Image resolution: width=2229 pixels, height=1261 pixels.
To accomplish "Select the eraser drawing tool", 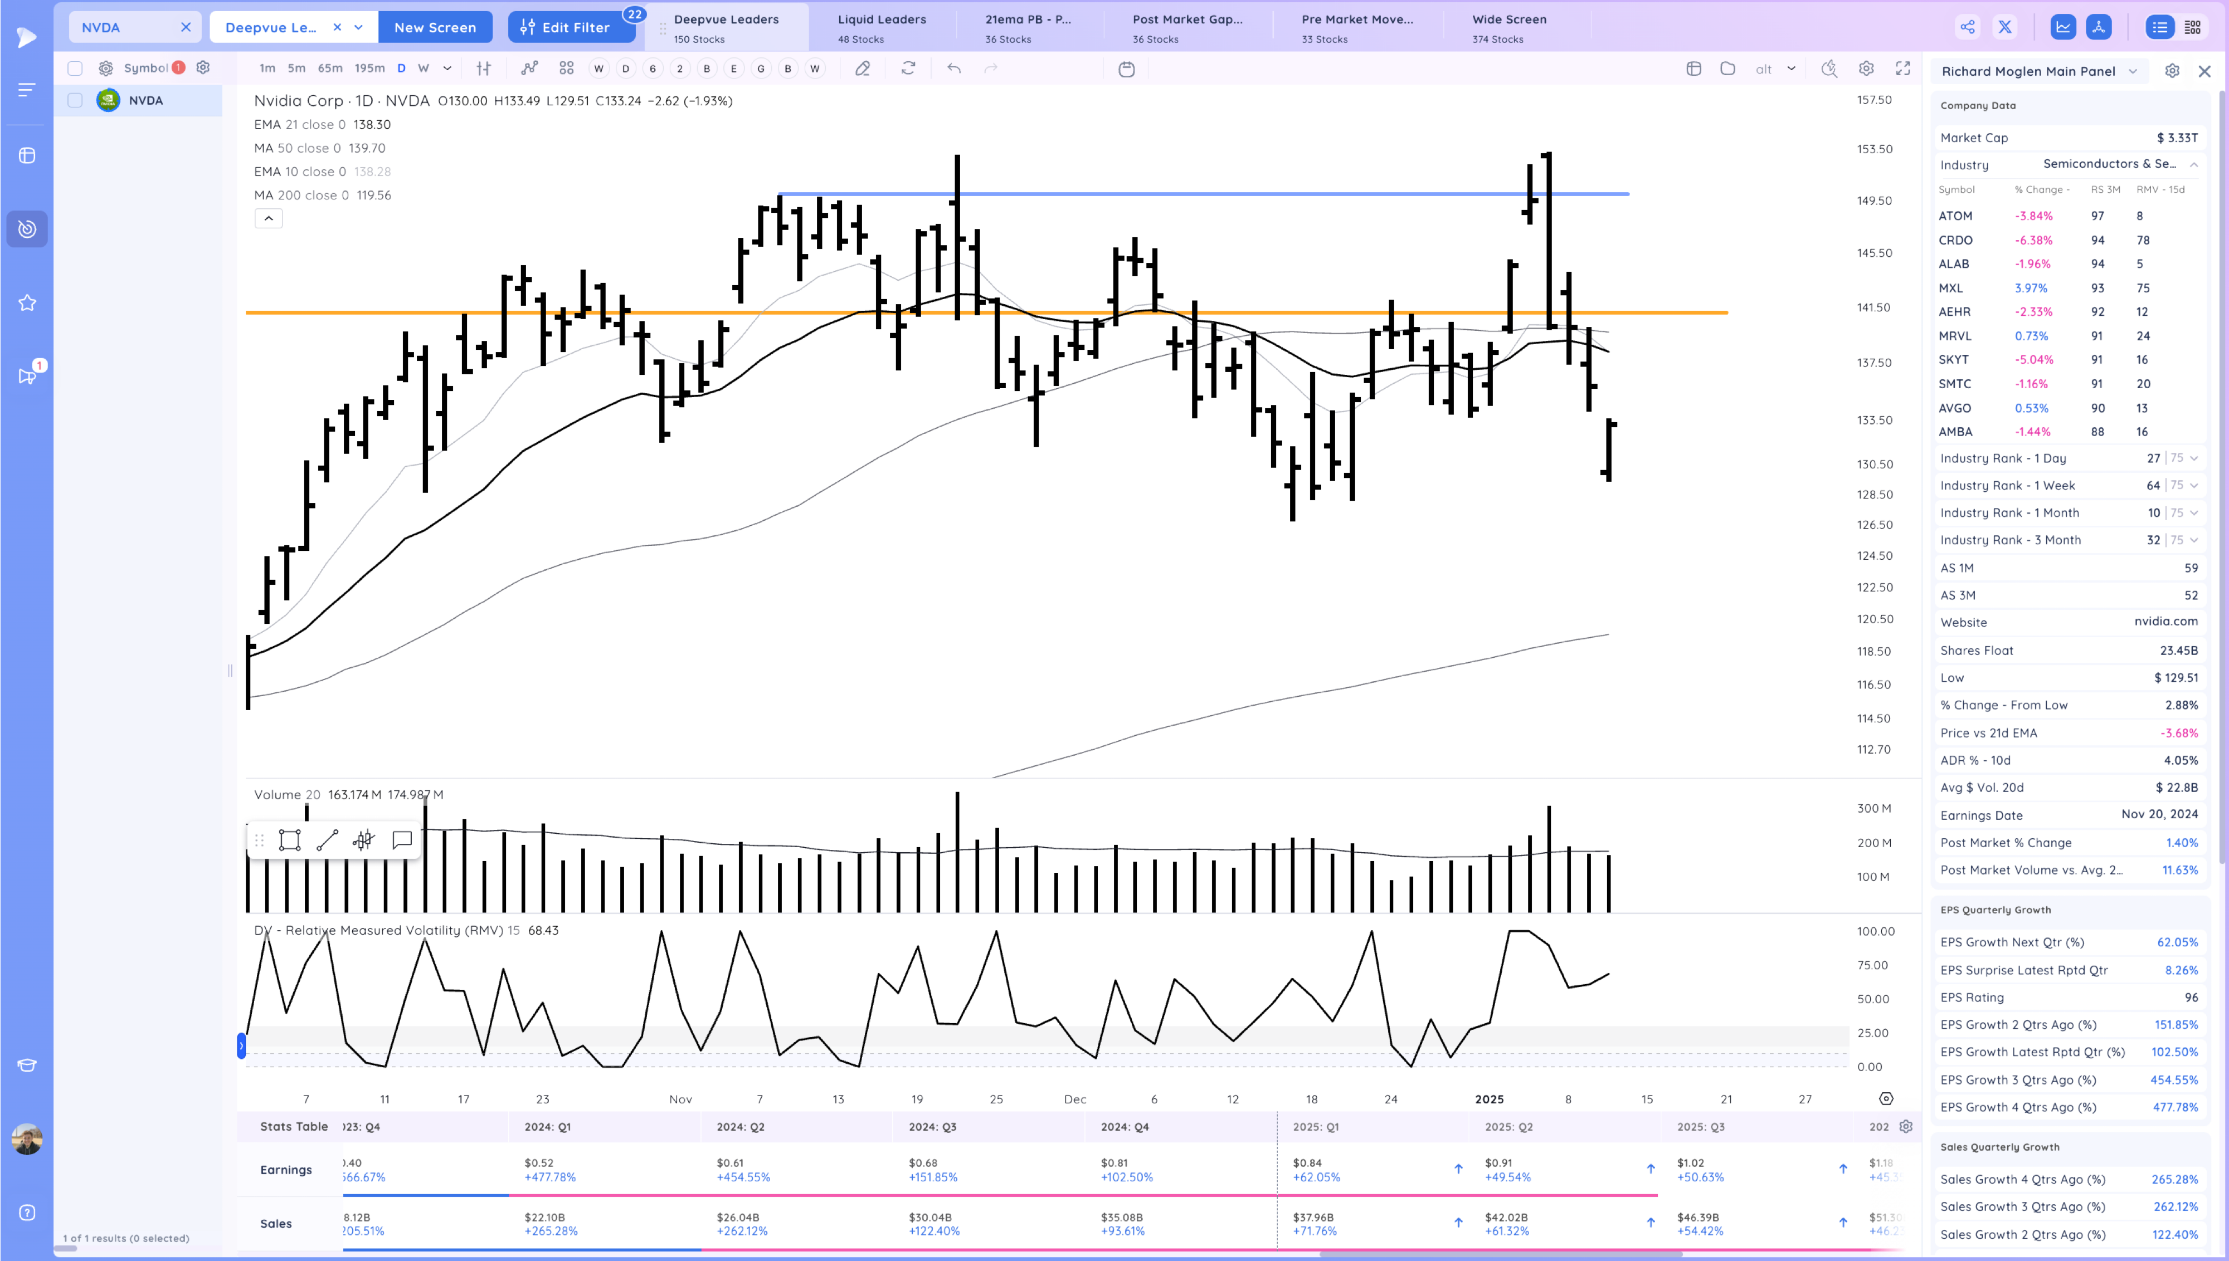I will click(x=862, y=69).
